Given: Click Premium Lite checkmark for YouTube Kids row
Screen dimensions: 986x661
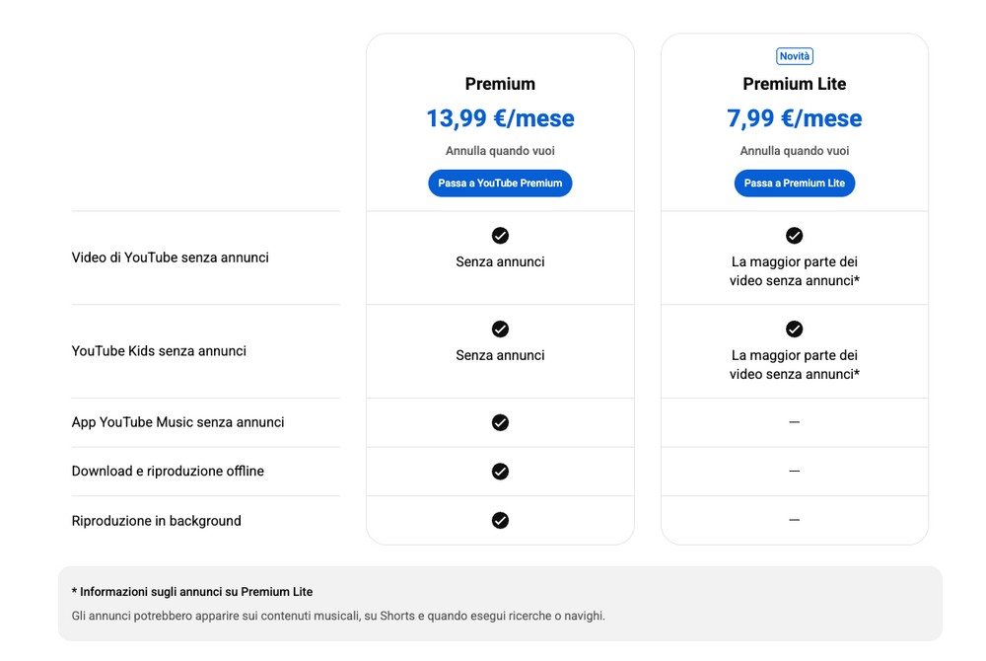Looking at the screenshot, I should click(x=794, y=329).
